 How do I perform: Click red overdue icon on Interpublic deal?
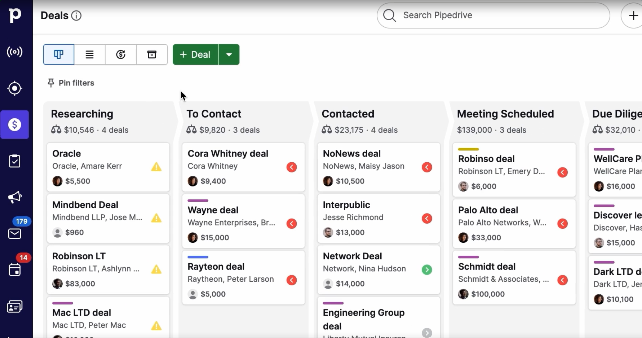tap(427, 218)
